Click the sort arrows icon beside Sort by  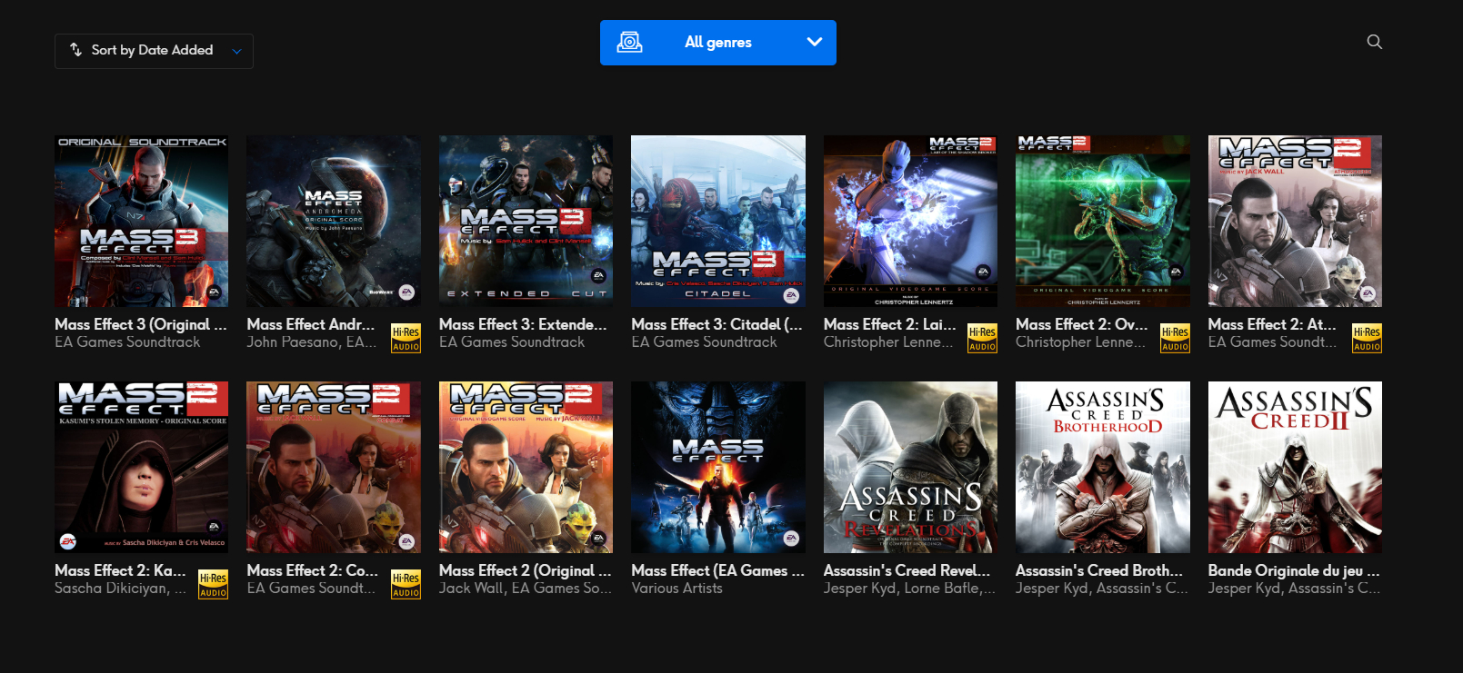click(76, 50)
